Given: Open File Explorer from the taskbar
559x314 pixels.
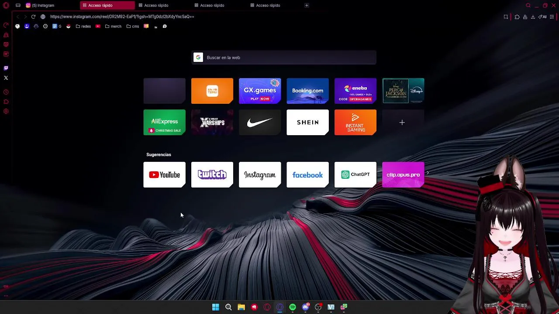Looking at the screenshot, I should (241, 307).
